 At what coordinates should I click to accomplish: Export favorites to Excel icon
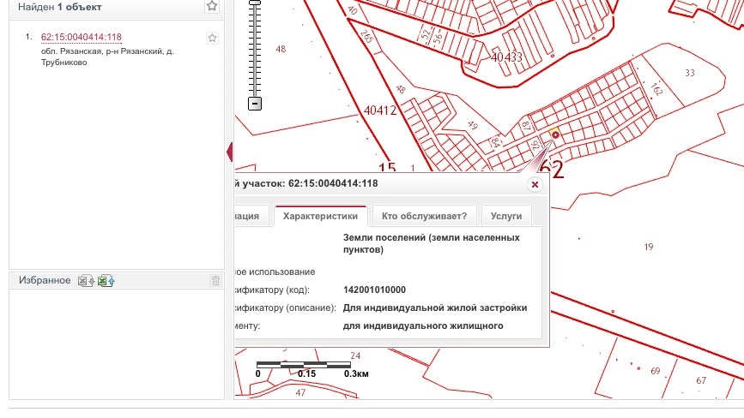tap(86, 281)
